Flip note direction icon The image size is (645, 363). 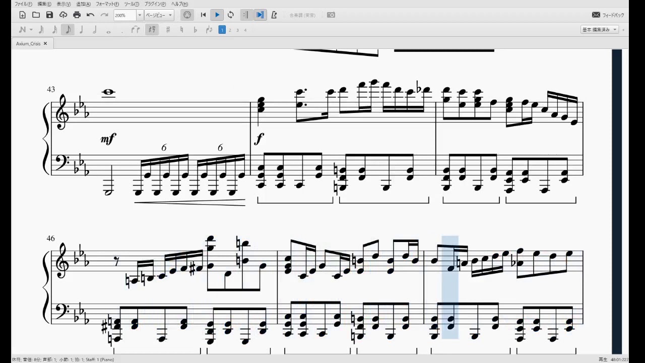209,30
